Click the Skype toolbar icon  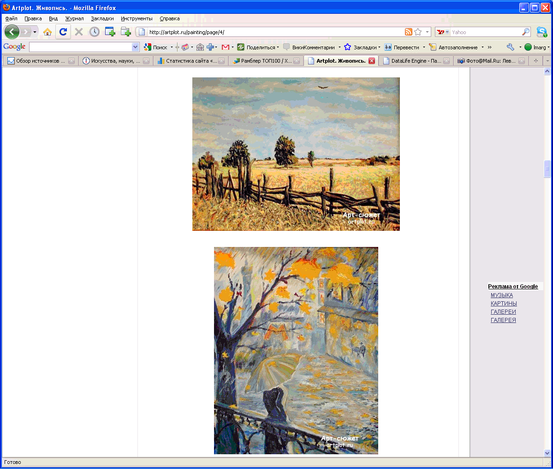point(542,32)
